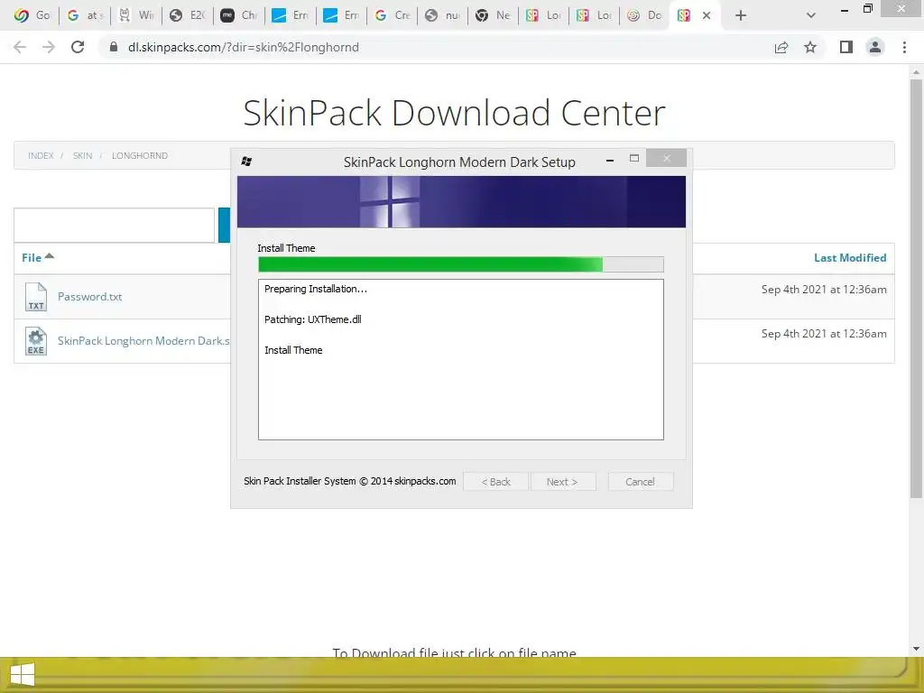Click the scrollbar down arrow
This screenshot has width=924, height=693.
916,649
